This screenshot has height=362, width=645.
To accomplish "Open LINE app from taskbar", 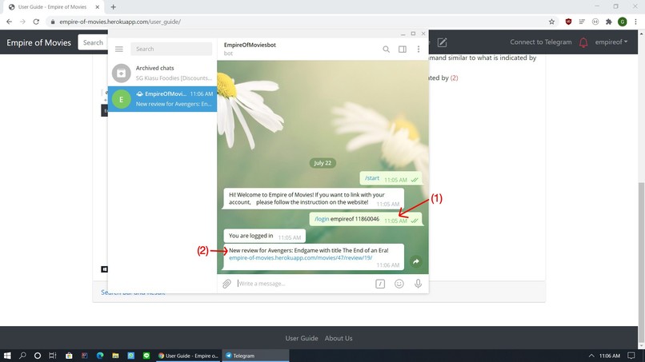I will coord(146,356).
